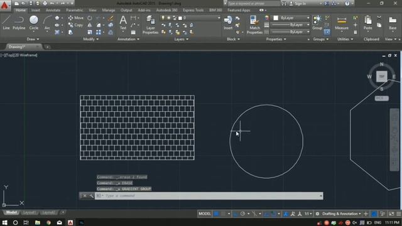Image resolution: width=402 pixels, height=226 pixels.
Task: Expand the Layers panel
Action: [x=181, y=39]
